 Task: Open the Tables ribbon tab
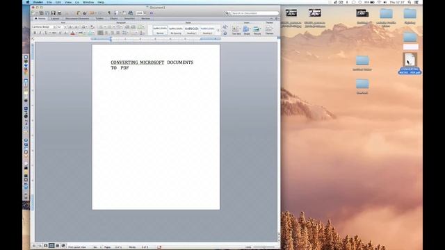[99, 19]
